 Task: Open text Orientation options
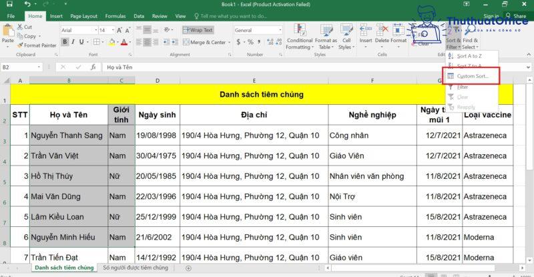167,30
